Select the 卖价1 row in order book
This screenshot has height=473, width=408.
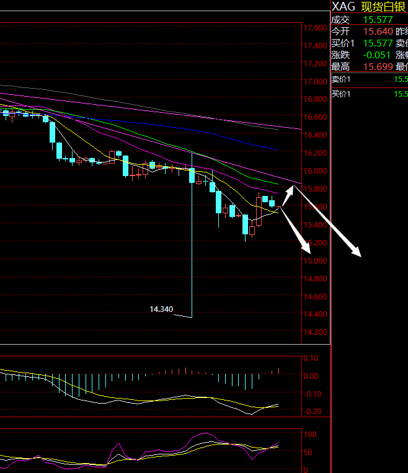tap(370, 79)
